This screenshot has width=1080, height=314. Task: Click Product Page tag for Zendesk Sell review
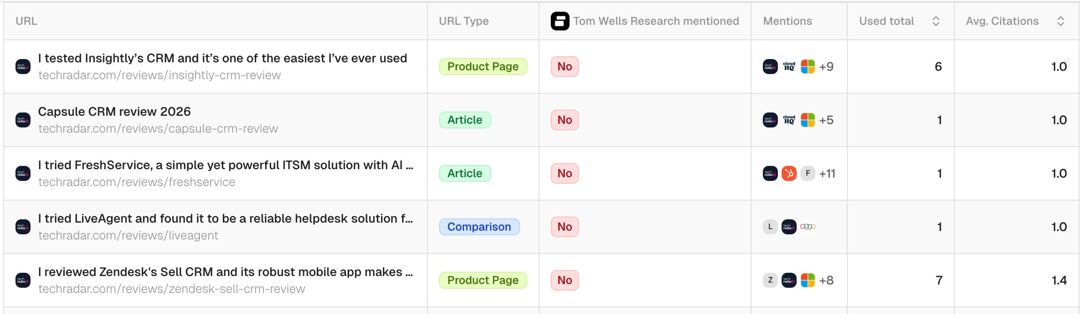(483, 280)
